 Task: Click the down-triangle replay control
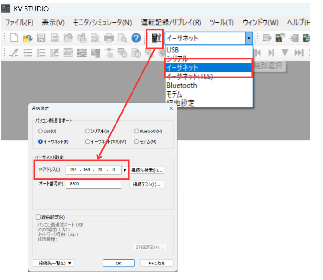click(285, 52)
